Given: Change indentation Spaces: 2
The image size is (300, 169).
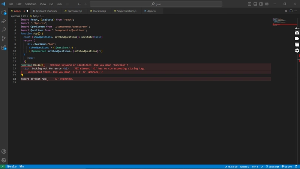Looking at the screenshot, I should 245,166.
